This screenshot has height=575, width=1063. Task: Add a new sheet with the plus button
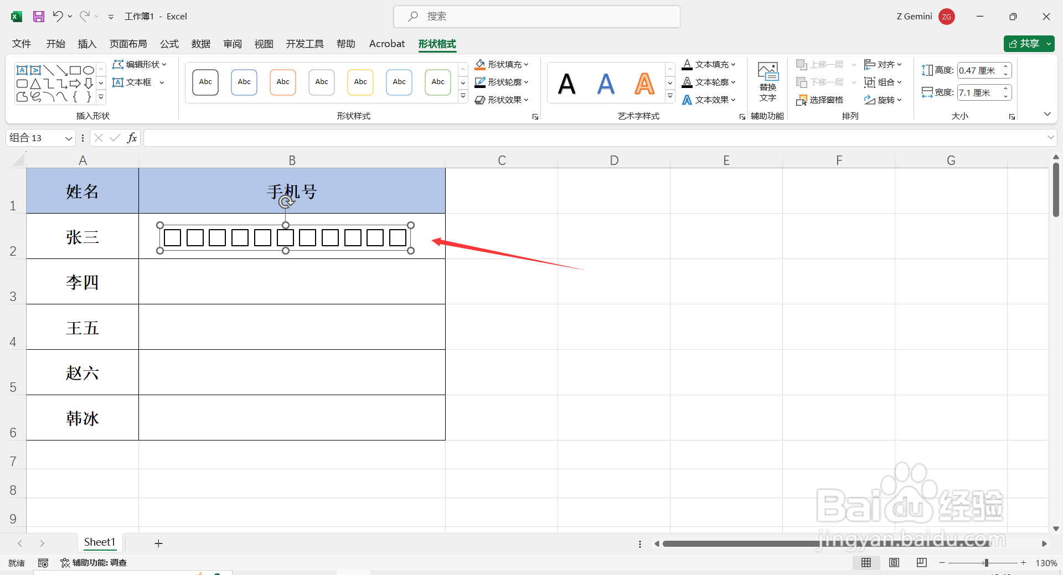pos(158,543)
